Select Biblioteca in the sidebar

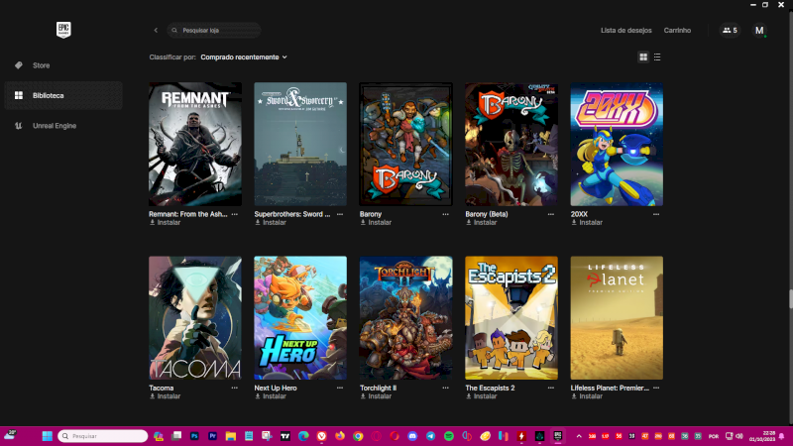(63, 95)
